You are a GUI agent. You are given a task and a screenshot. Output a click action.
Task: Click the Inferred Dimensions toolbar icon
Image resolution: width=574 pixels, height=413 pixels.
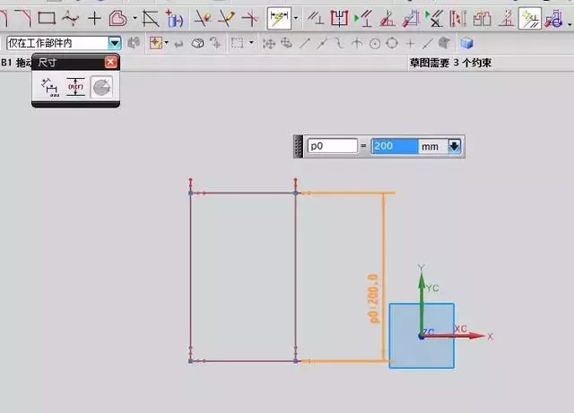click(x=279, y=17)
